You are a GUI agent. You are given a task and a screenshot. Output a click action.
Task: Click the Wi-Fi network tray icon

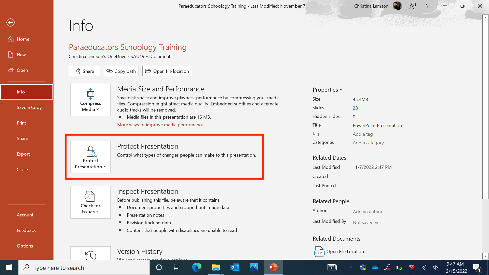pyautogui.click(x=424, y=267)
